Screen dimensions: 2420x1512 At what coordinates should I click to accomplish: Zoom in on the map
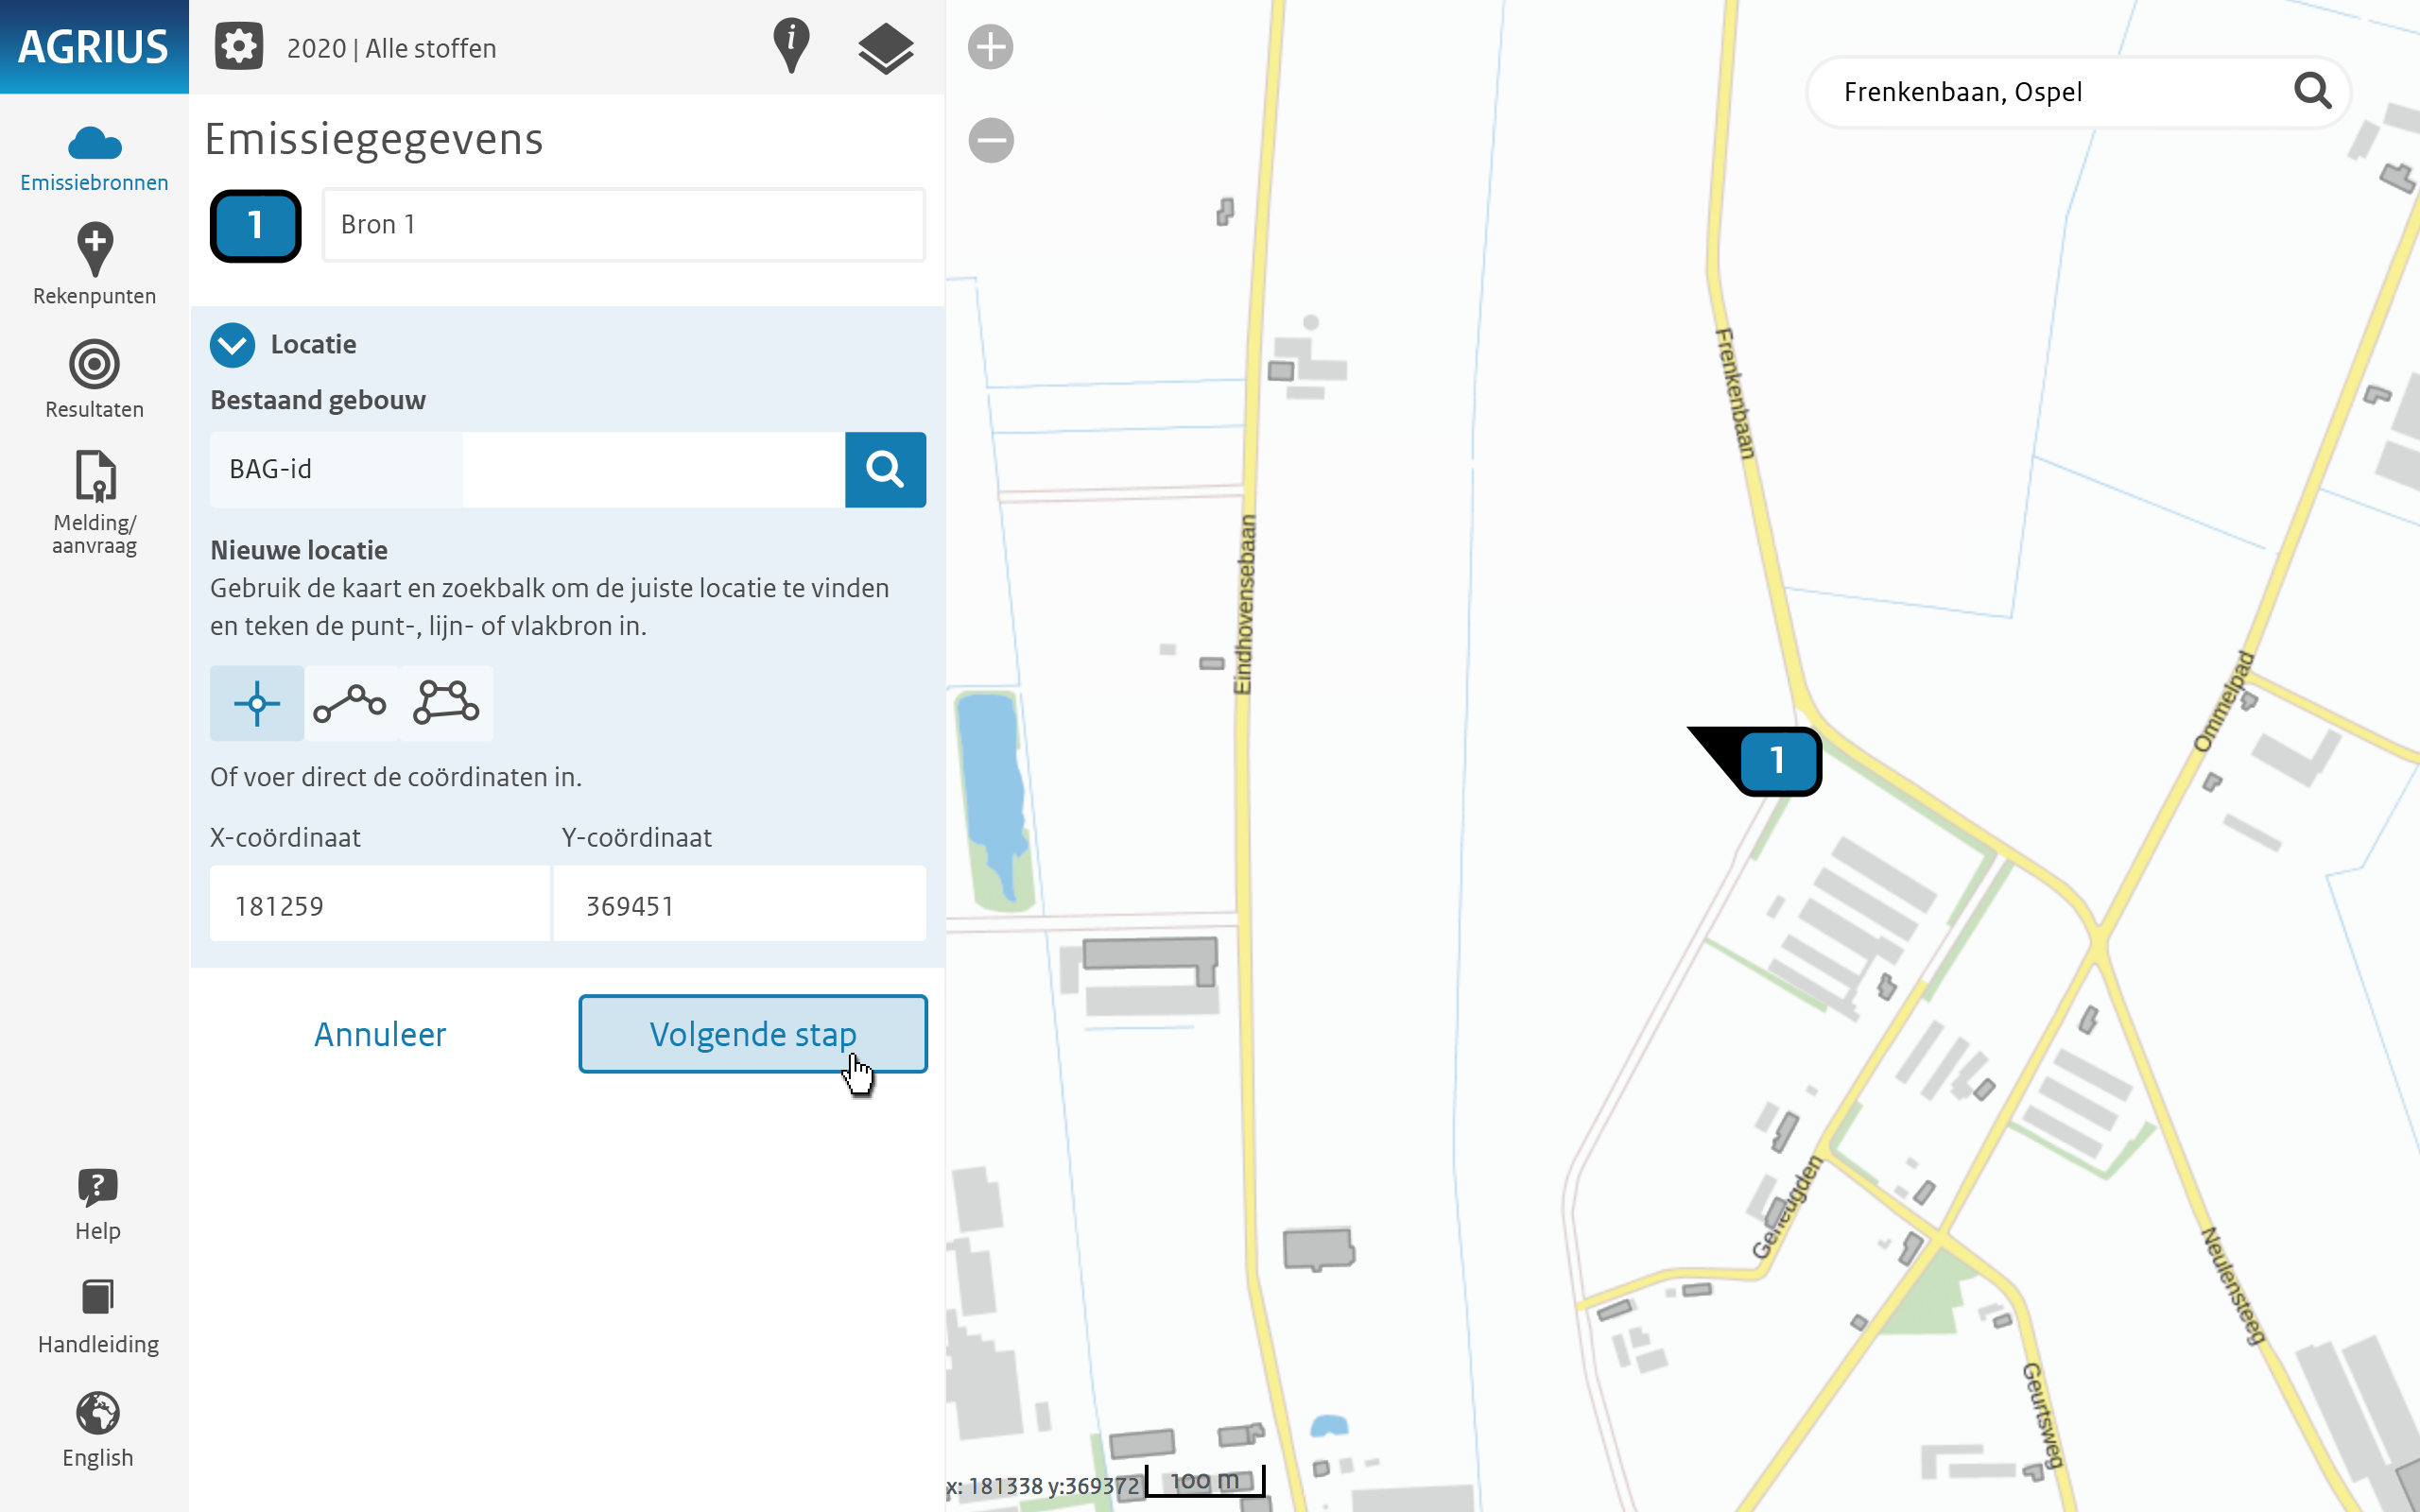click(990, 47)
